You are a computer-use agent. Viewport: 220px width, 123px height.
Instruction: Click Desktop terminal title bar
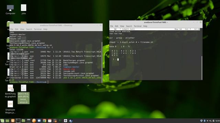tap(56, 25)
